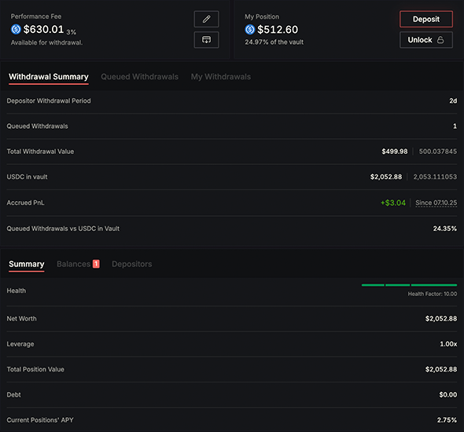
Task: Click the USDC coin icon beside $630.01
Action: (x=16, y=29)
